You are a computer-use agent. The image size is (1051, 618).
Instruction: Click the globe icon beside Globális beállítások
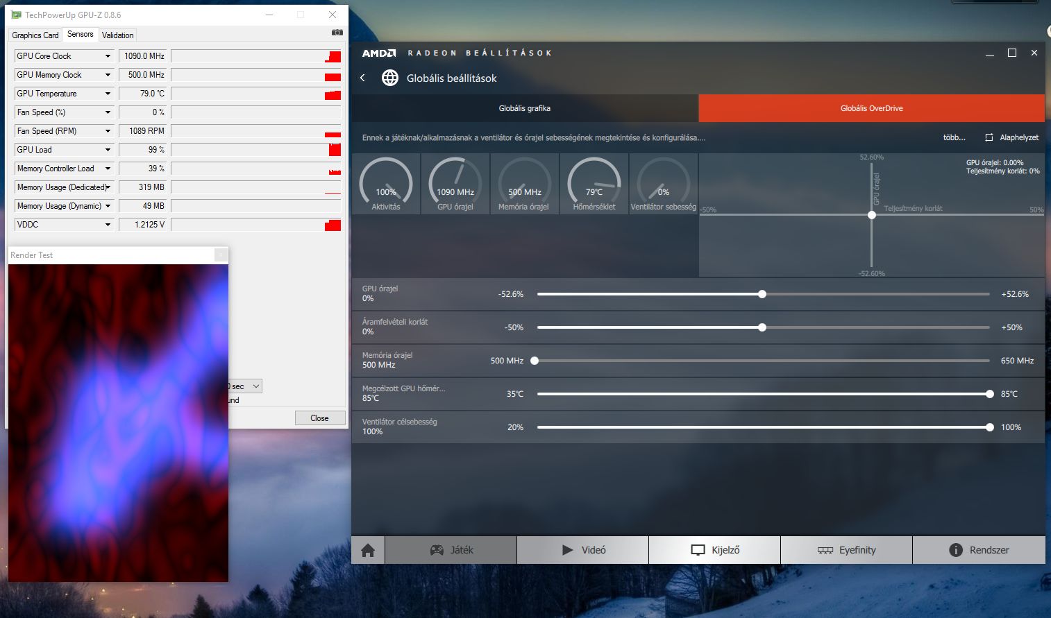(390, 78)
